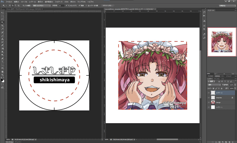This screenshot has width=237, height=143.
Task: Toggle Lock All padlock in Layers panel
Action: pos(222,88)
